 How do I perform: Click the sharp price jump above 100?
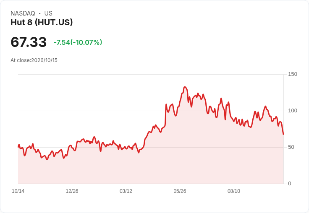click(x=165, y=114)
